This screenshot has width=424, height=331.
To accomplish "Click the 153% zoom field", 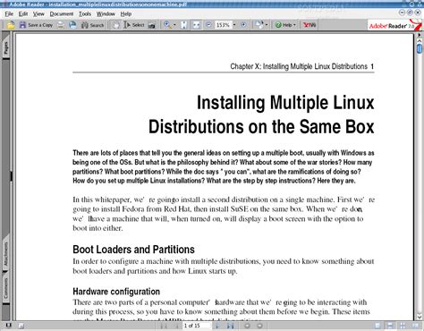I will click(223, 25).
